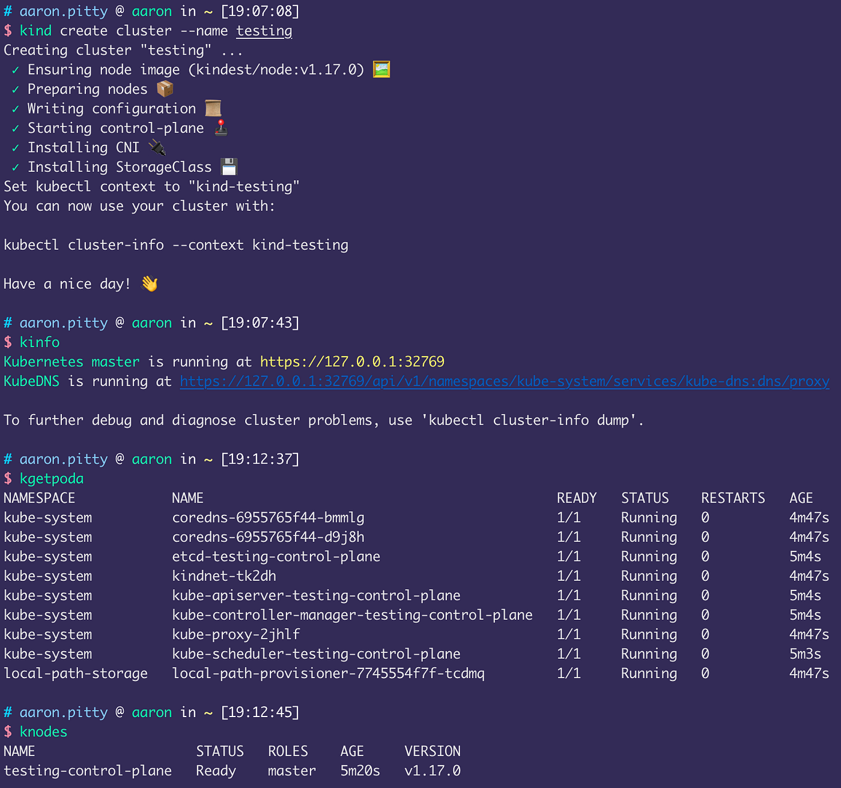This screenshot has height=788, width=841.
Task: Click pod name etcd-testing-control-plane
Action: coord(276,557)
